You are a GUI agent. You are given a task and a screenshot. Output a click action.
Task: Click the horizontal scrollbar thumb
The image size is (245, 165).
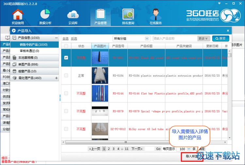(126, 142)
